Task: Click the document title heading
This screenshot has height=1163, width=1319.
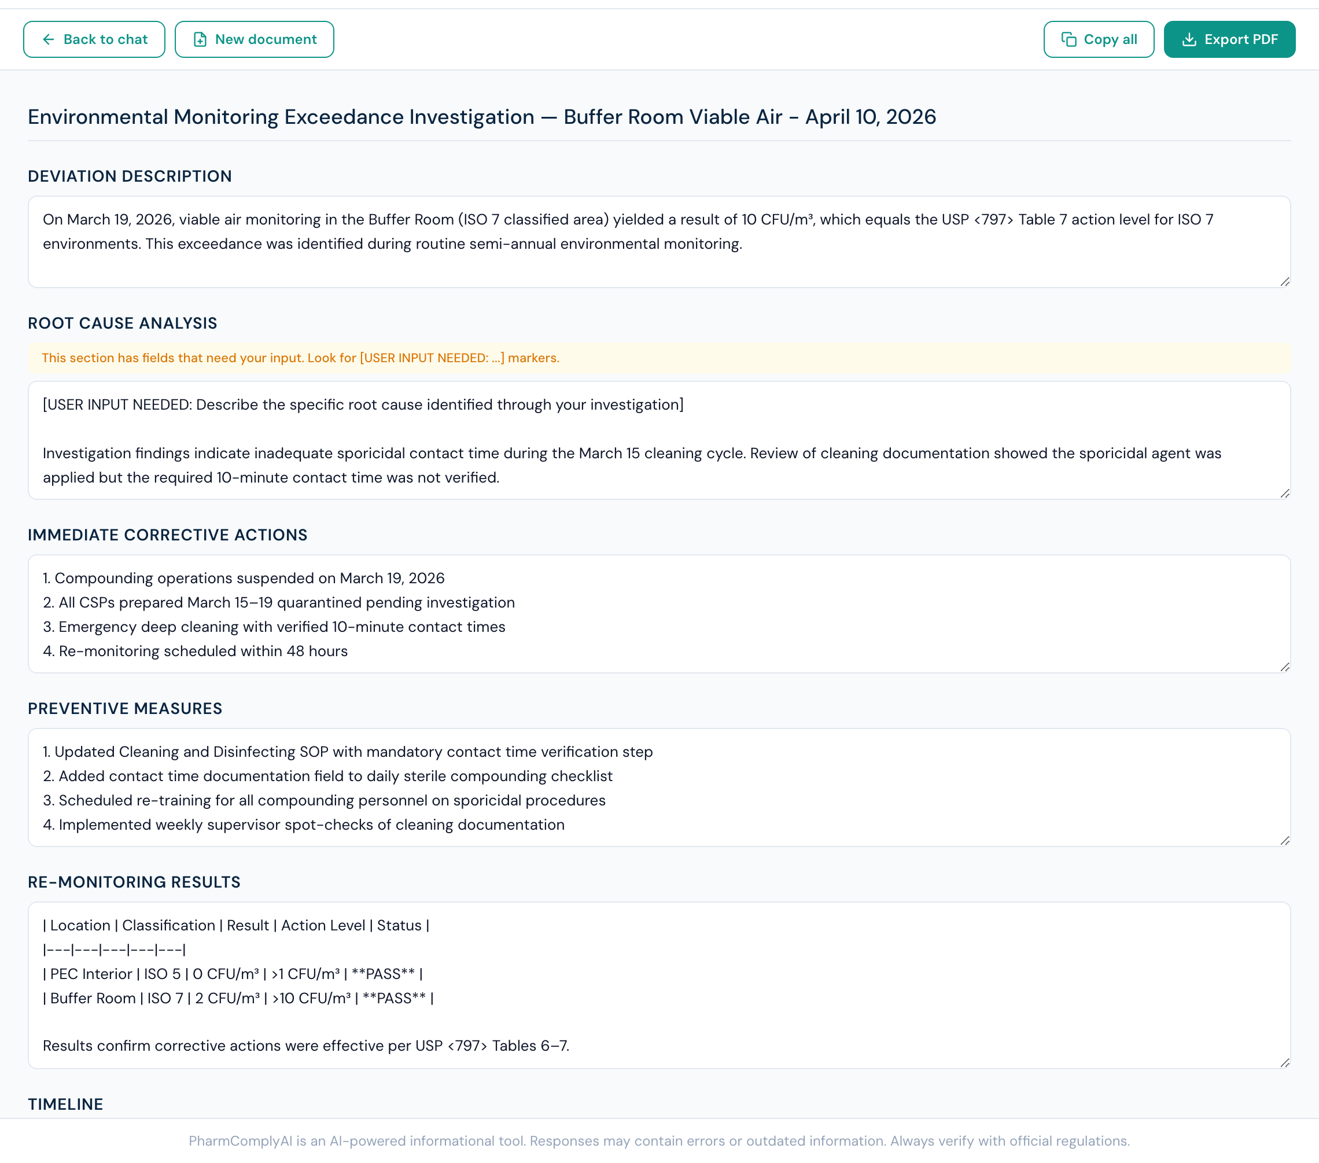Action: point(481,117)
